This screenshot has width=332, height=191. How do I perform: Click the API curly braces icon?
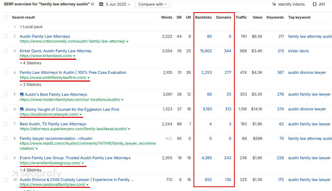[315, 4]
